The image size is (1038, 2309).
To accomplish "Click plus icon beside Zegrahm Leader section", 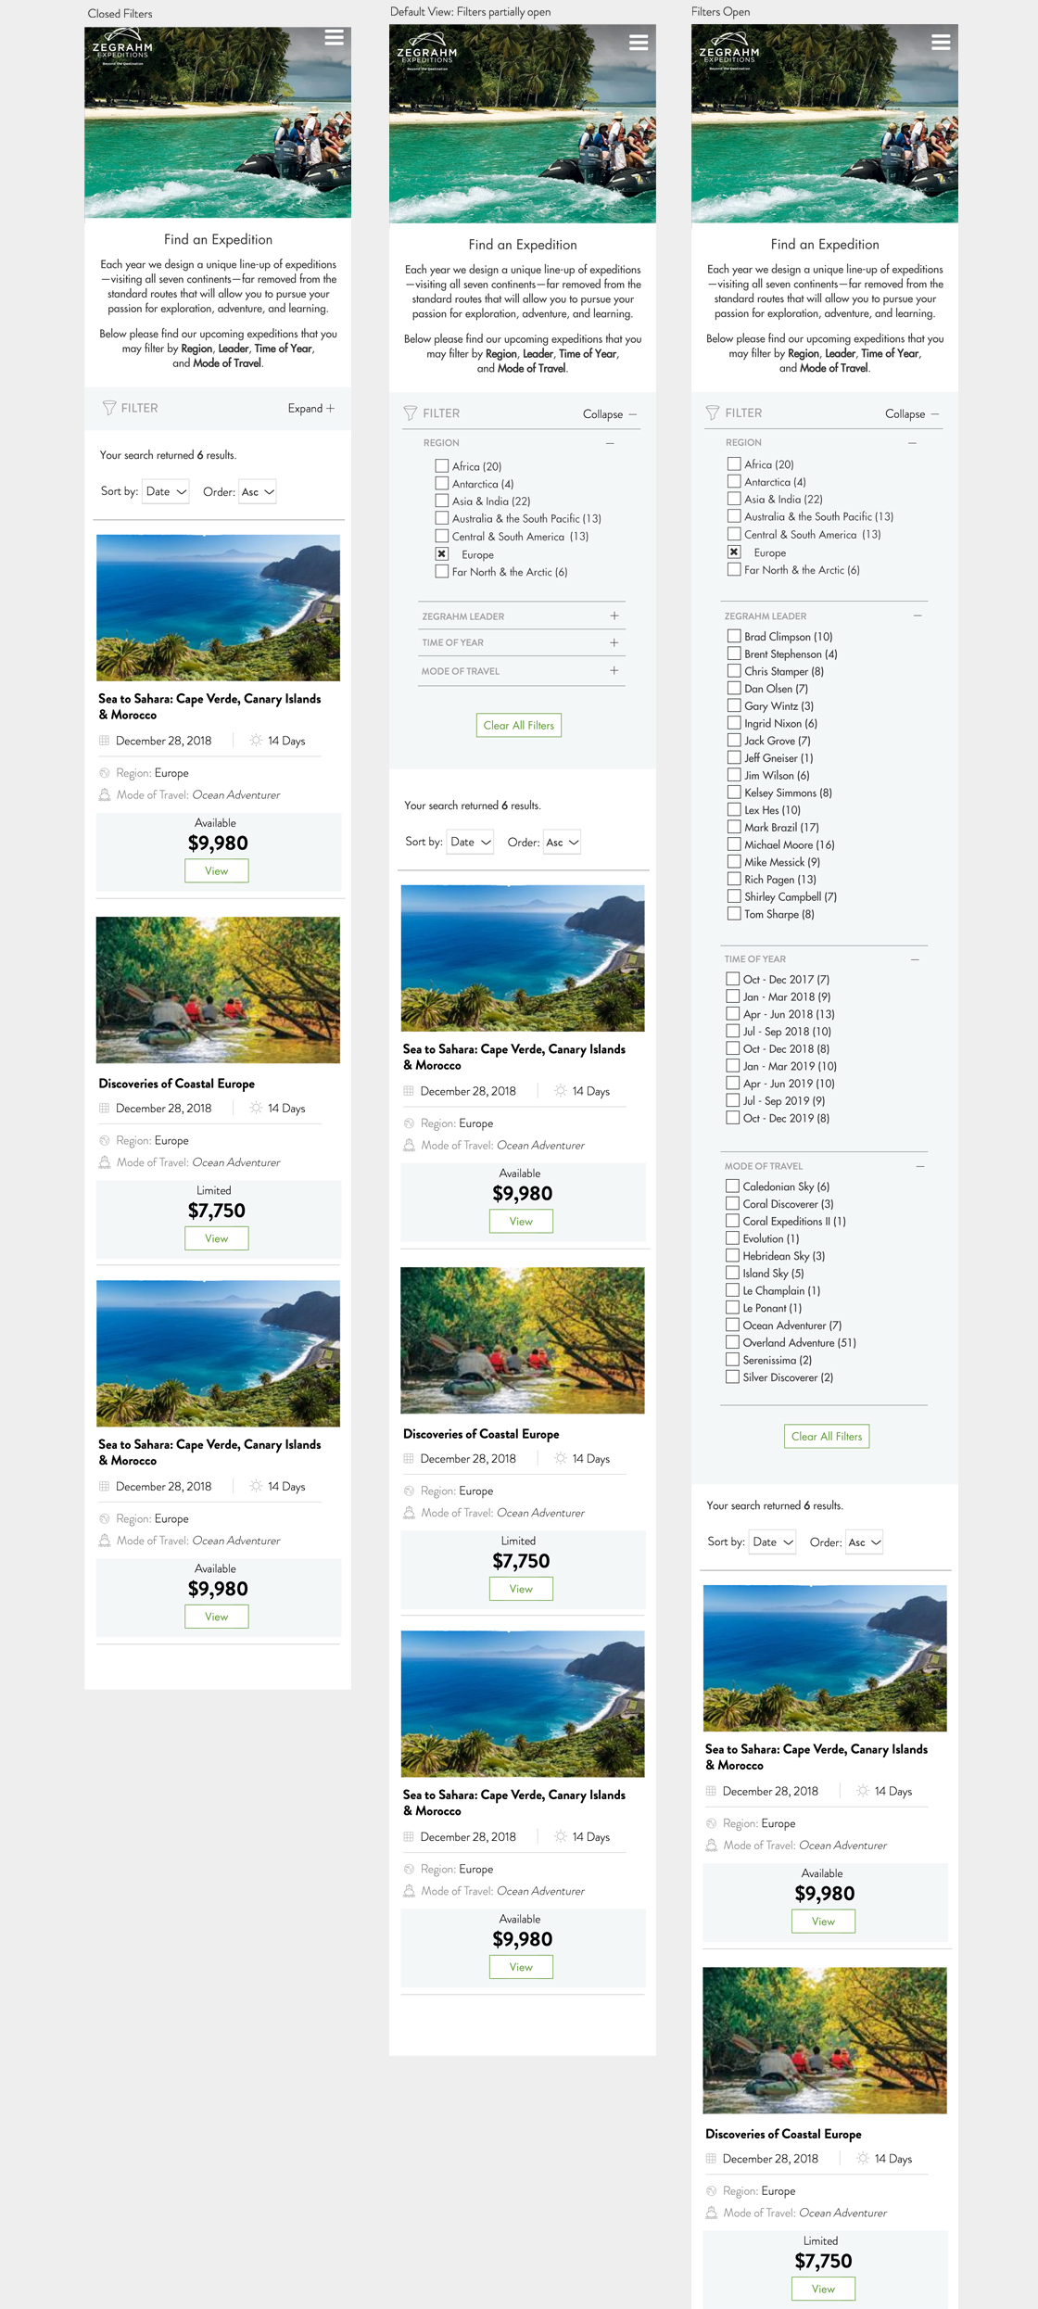I will (x=614, y=615).
